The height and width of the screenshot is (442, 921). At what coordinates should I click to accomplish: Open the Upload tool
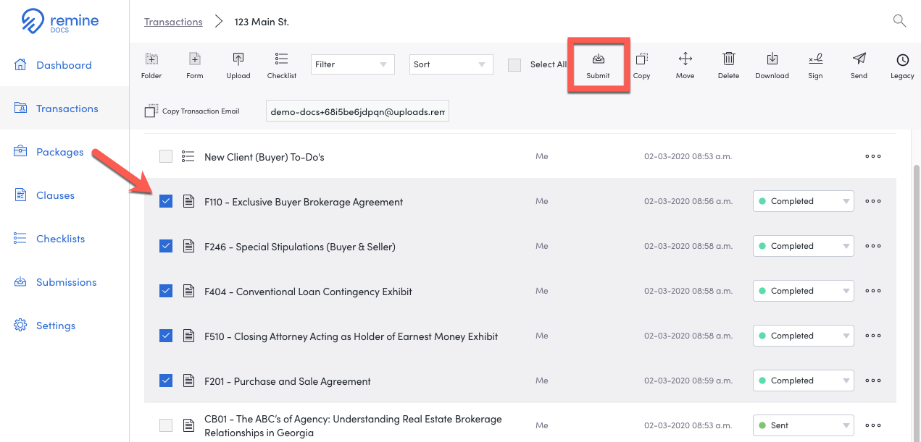(238, 65)
